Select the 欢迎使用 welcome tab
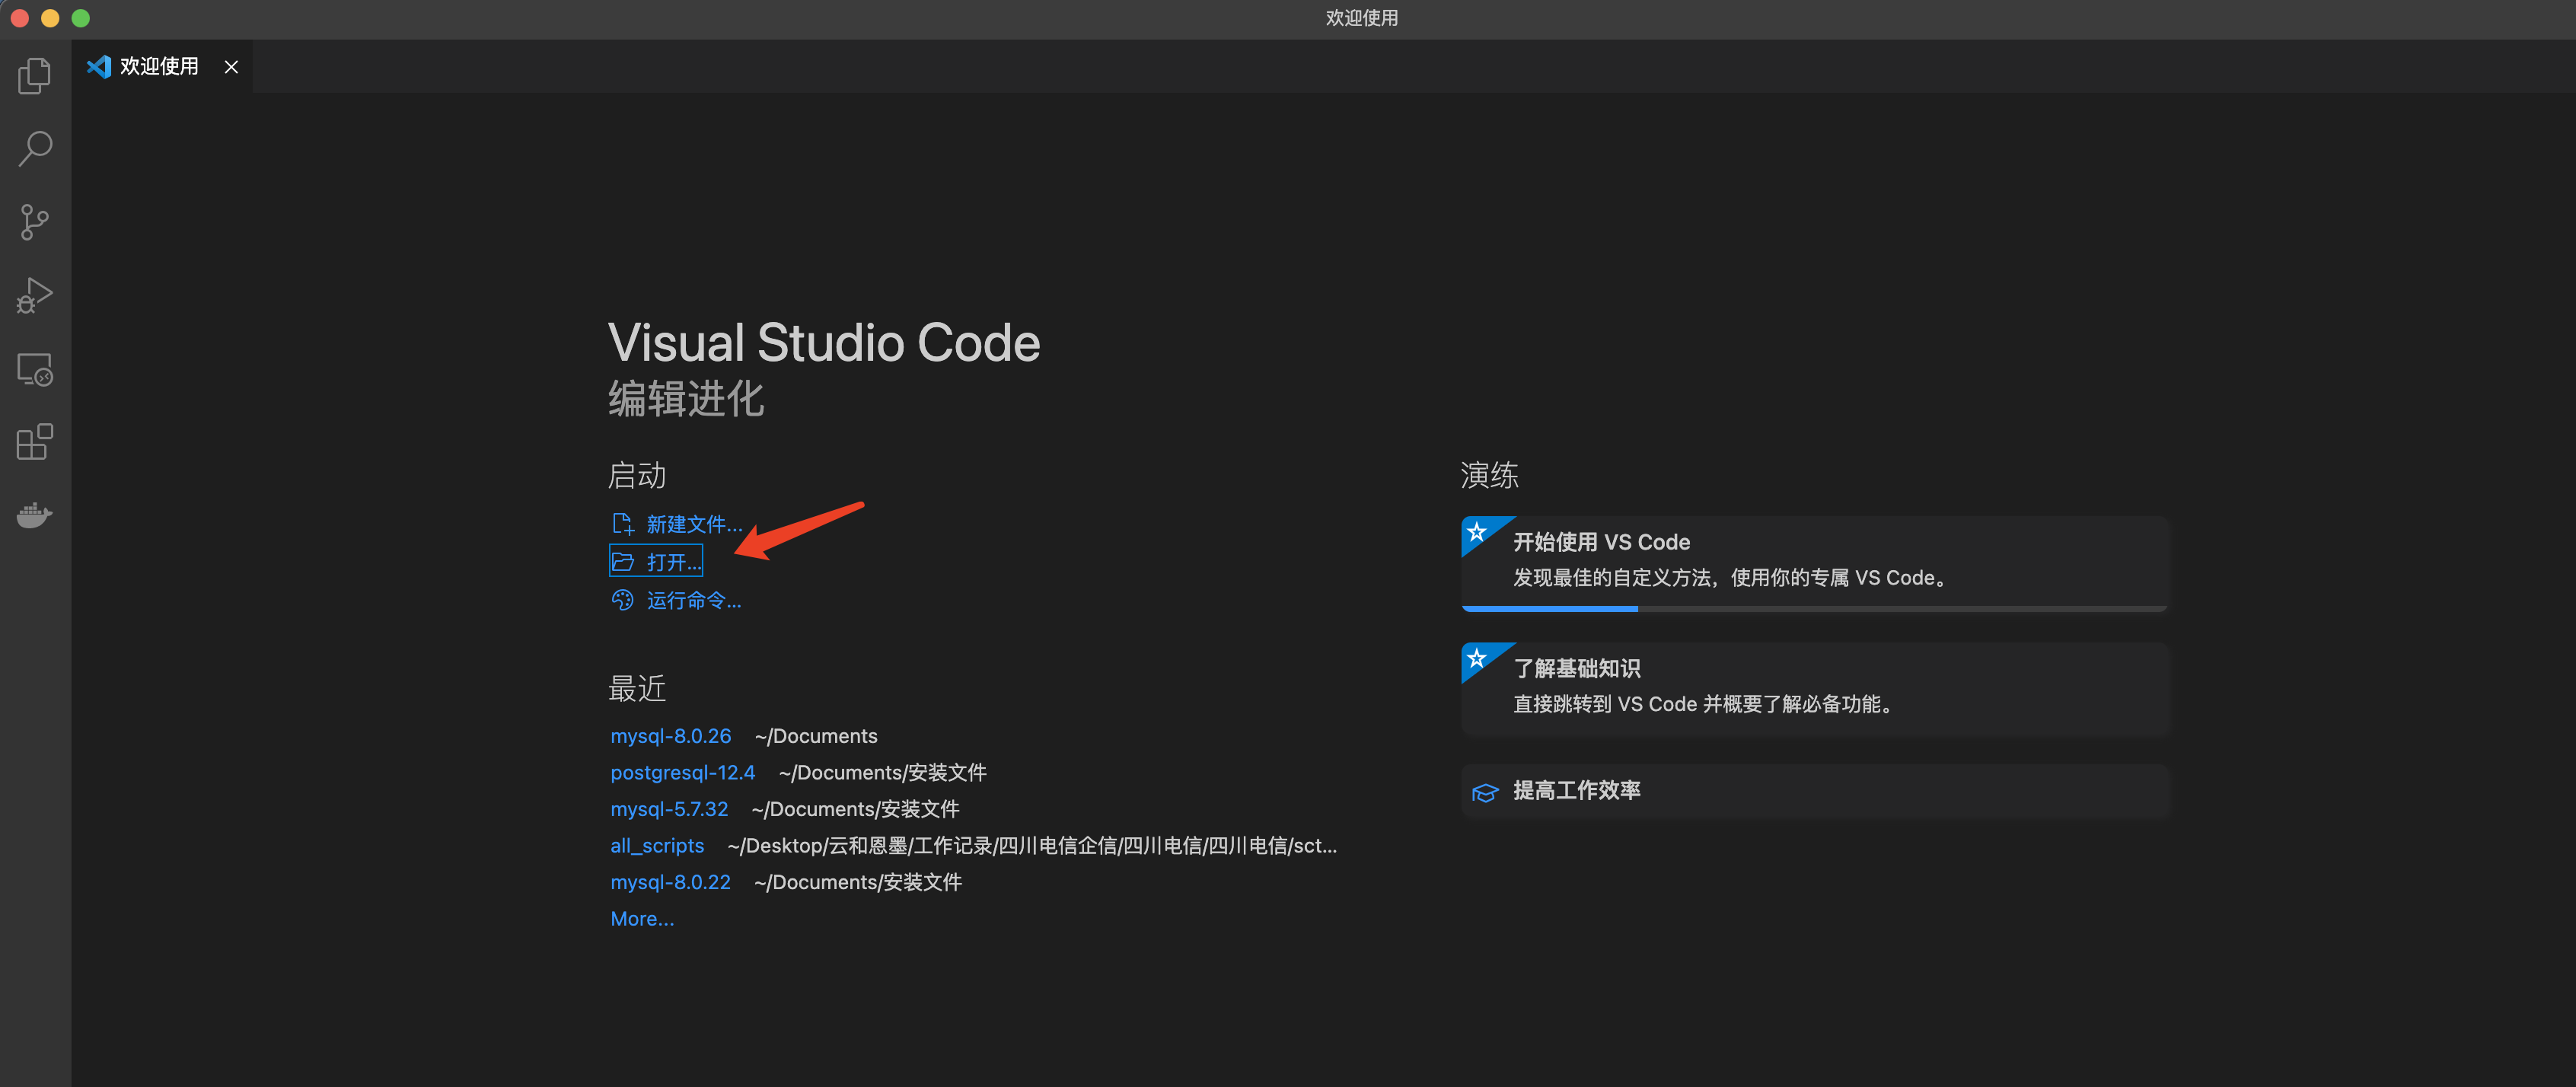 [158, 67]
